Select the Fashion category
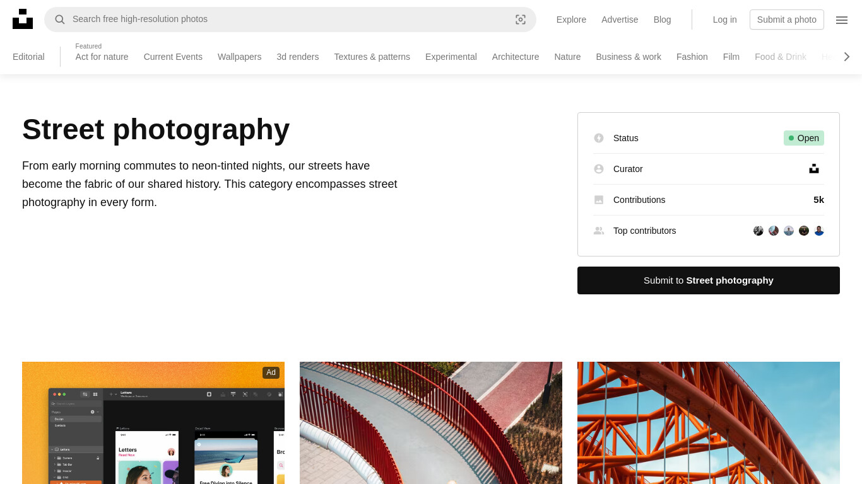The image size is (862, 484). (692, 57)
